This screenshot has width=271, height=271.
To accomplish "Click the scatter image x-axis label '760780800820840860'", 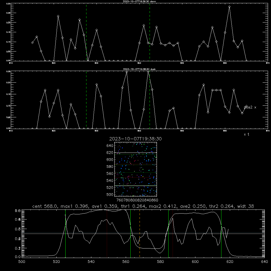I will click(x=137, y=200).
